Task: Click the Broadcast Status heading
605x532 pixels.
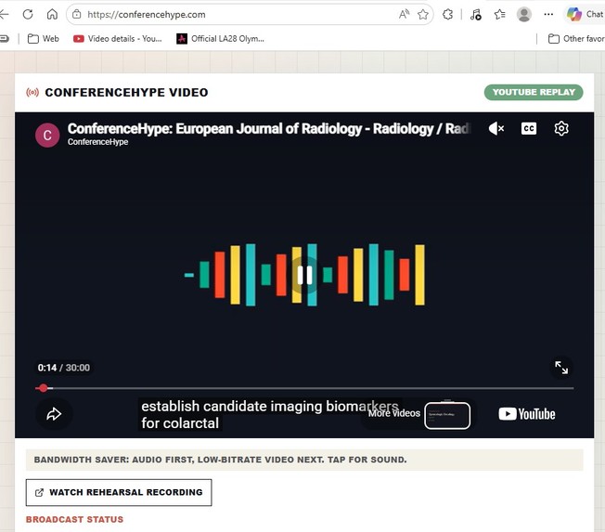Action: pos(74,520)
